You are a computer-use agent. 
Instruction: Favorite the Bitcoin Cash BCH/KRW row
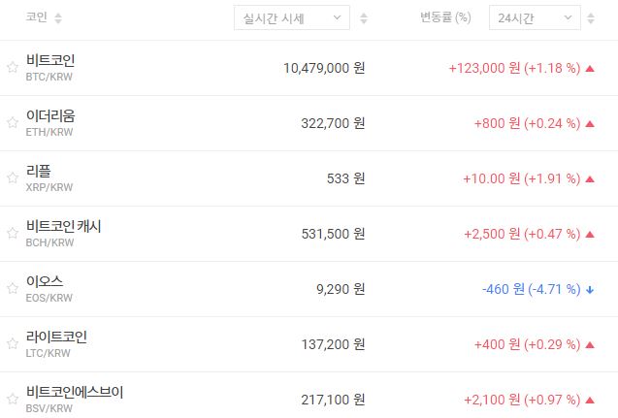pos(13,234)
